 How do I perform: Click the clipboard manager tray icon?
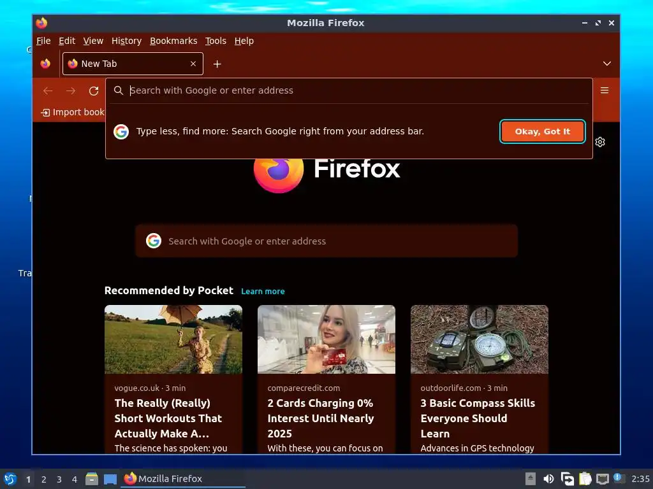point(585,479)
